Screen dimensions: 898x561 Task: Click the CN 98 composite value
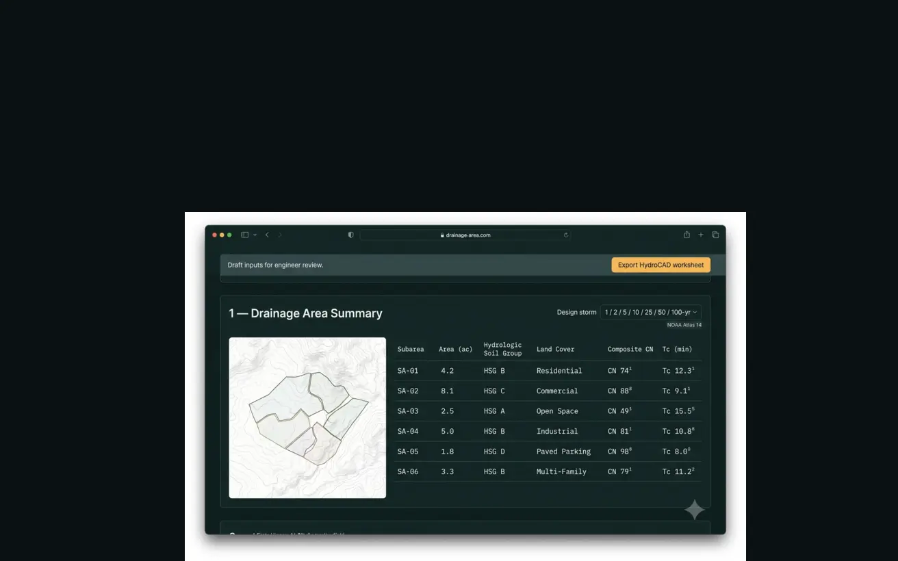619,451
